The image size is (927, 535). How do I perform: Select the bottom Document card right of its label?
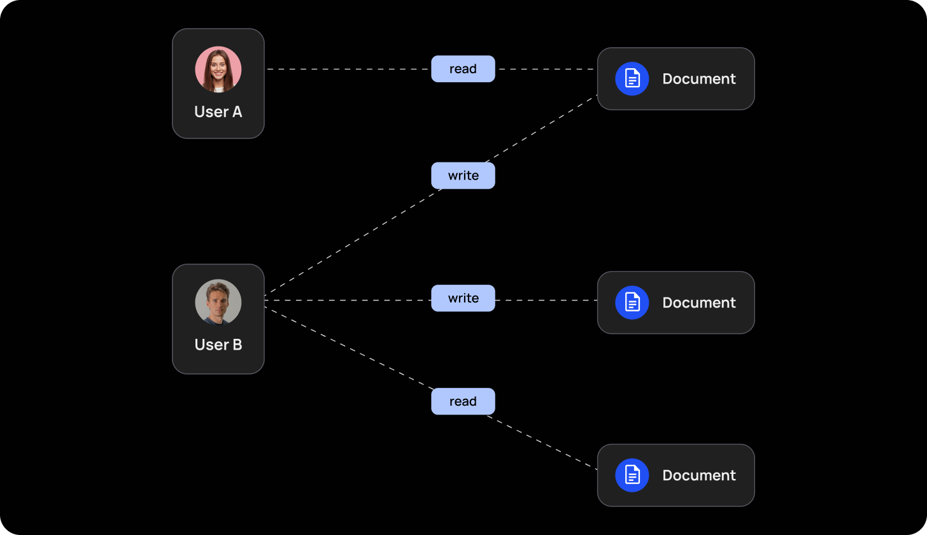746,475
